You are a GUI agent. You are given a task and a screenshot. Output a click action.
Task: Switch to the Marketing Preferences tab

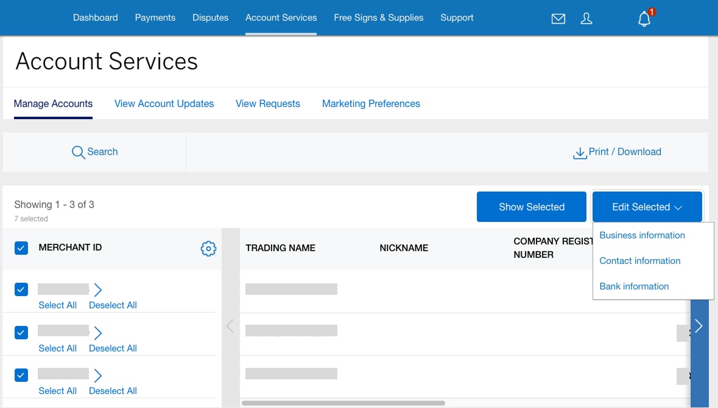(371, 103)
